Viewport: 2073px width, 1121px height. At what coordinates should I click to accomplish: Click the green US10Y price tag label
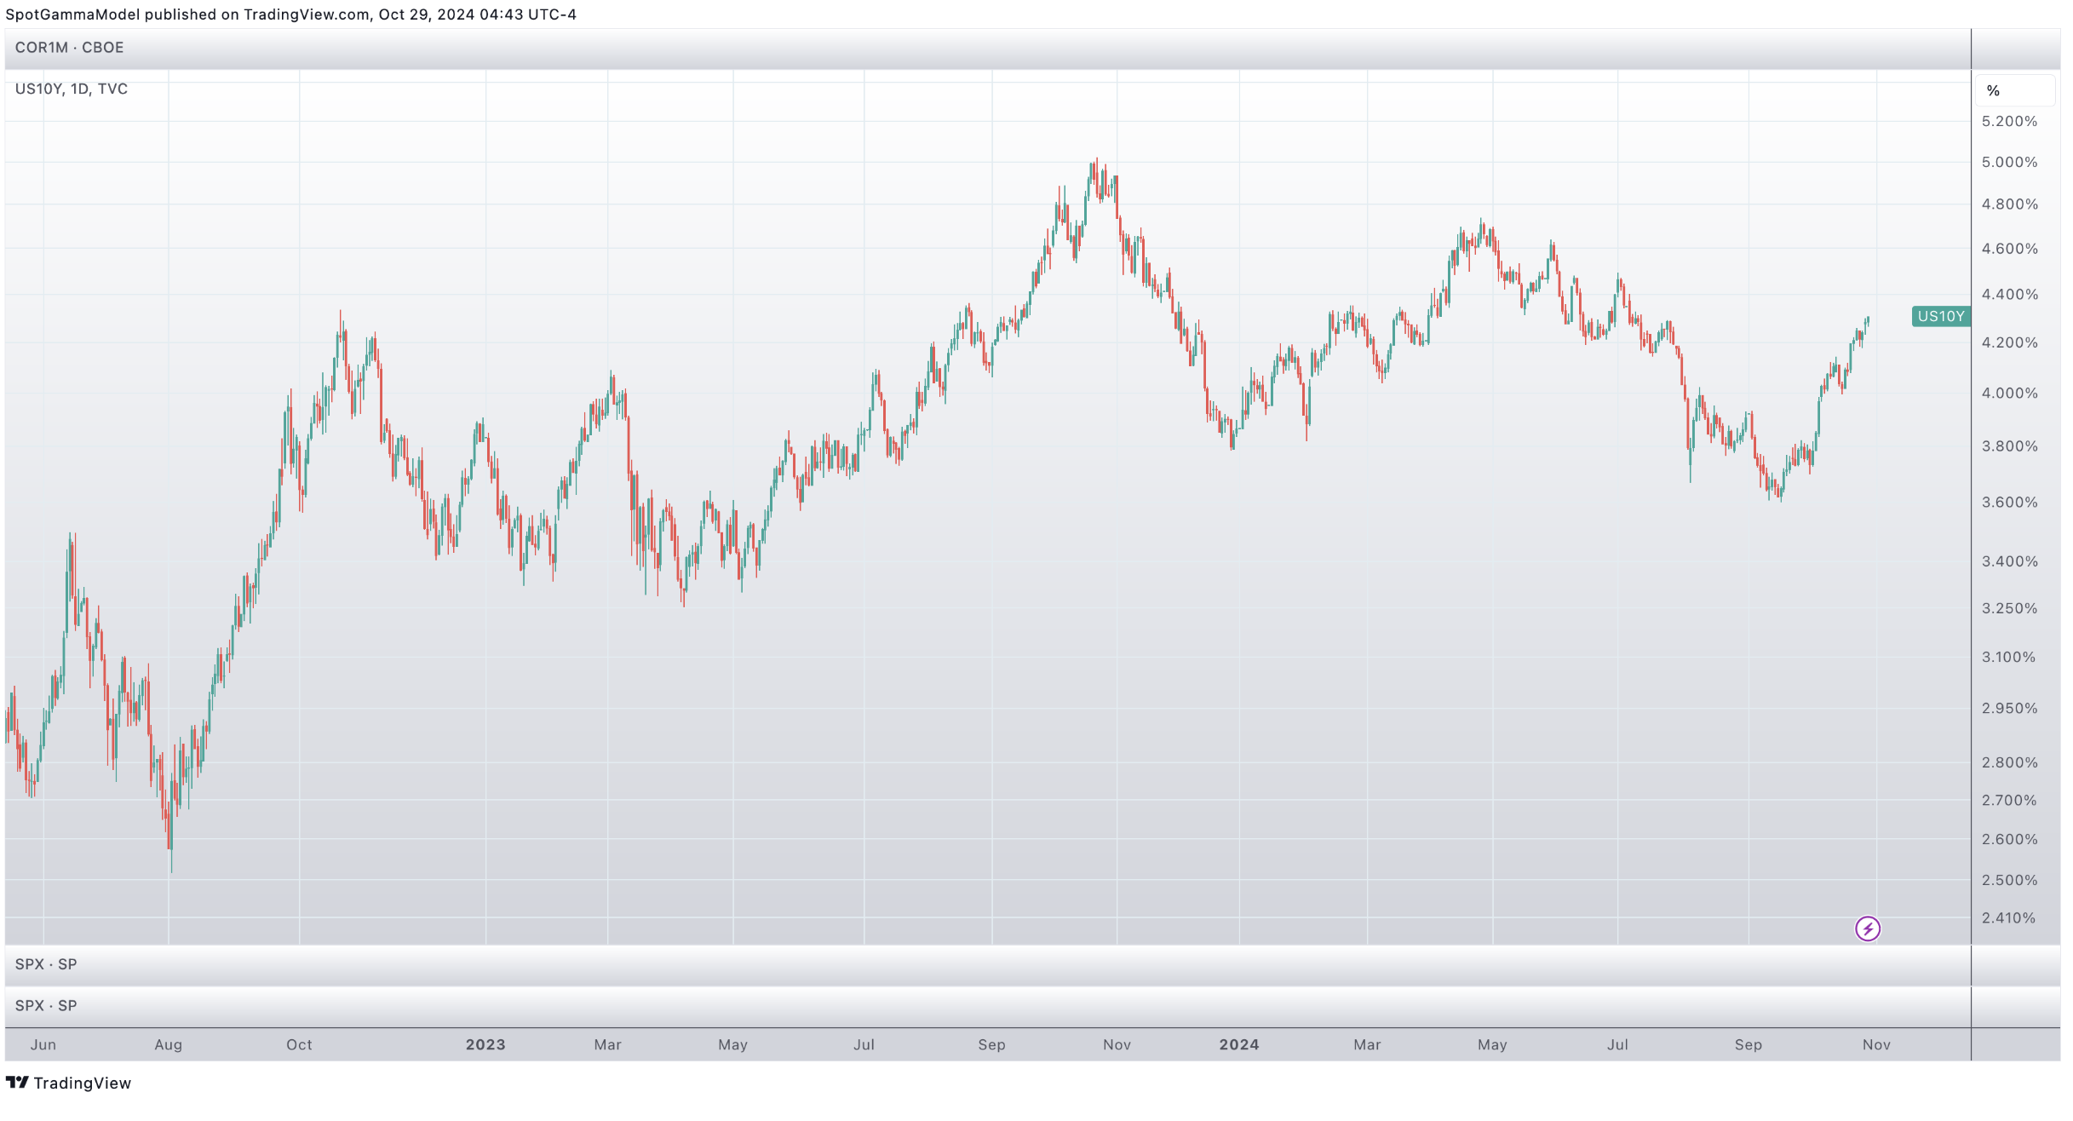pyautogui.click(x=1940, y=316)
